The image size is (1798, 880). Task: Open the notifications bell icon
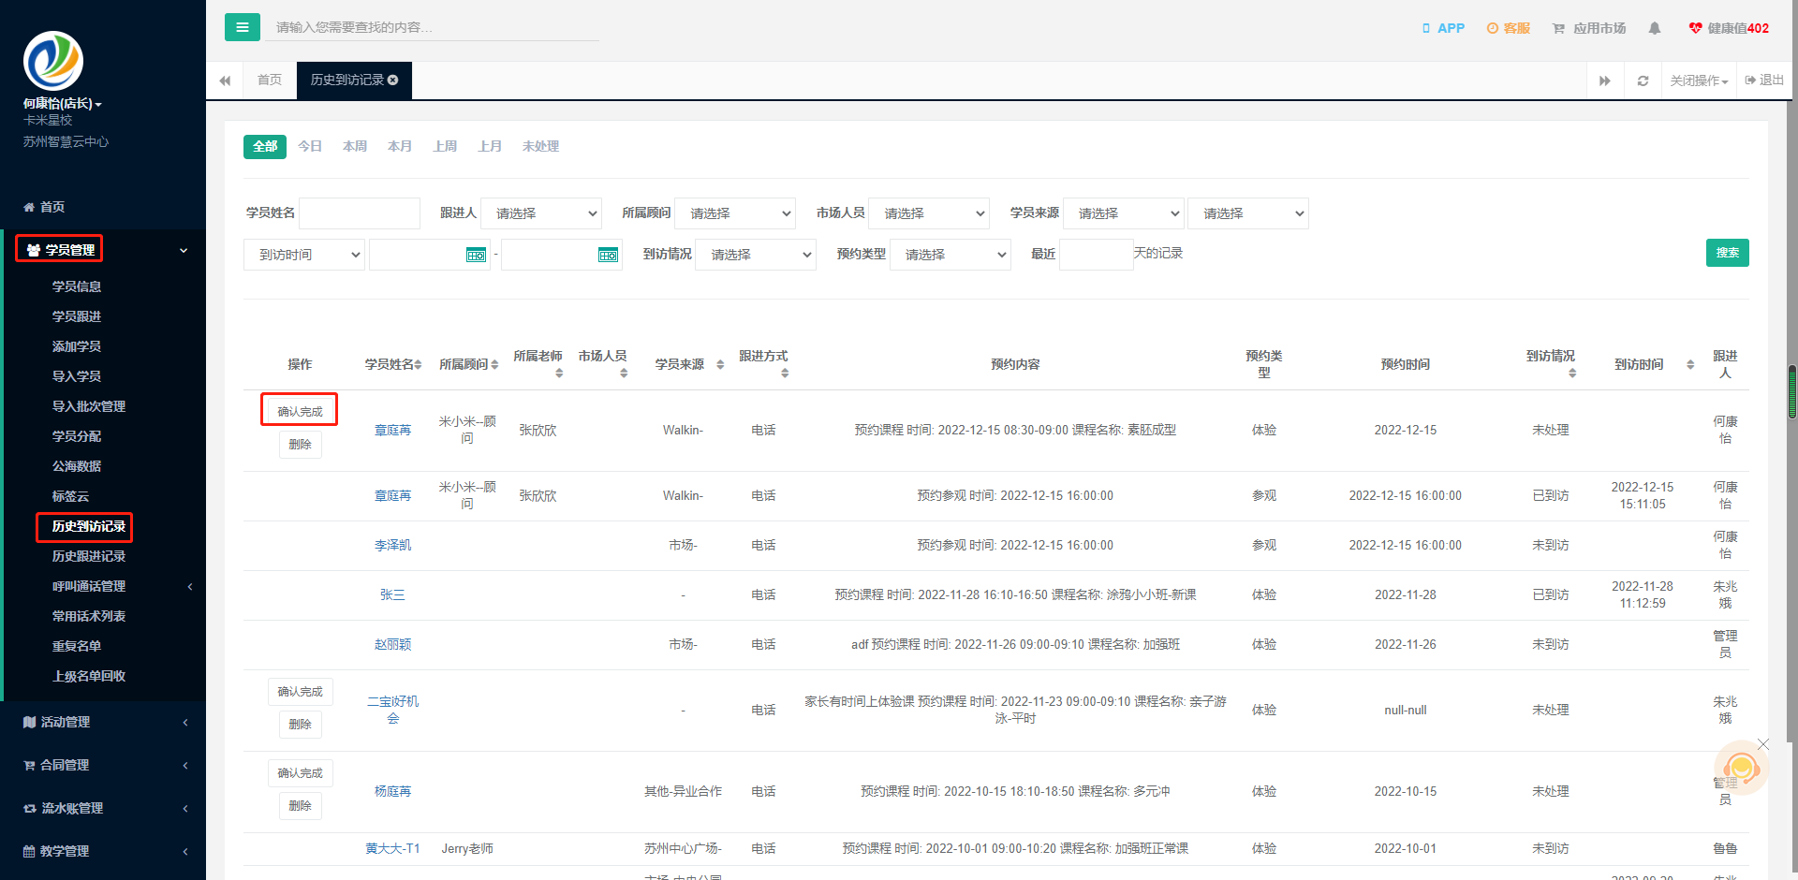pos(1655,28)
